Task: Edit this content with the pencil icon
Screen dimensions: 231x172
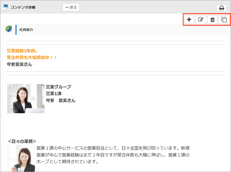Action: point(201,19)
